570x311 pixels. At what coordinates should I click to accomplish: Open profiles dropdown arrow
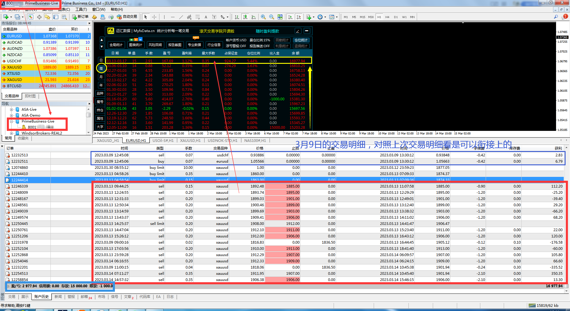(x=23, y=17)
